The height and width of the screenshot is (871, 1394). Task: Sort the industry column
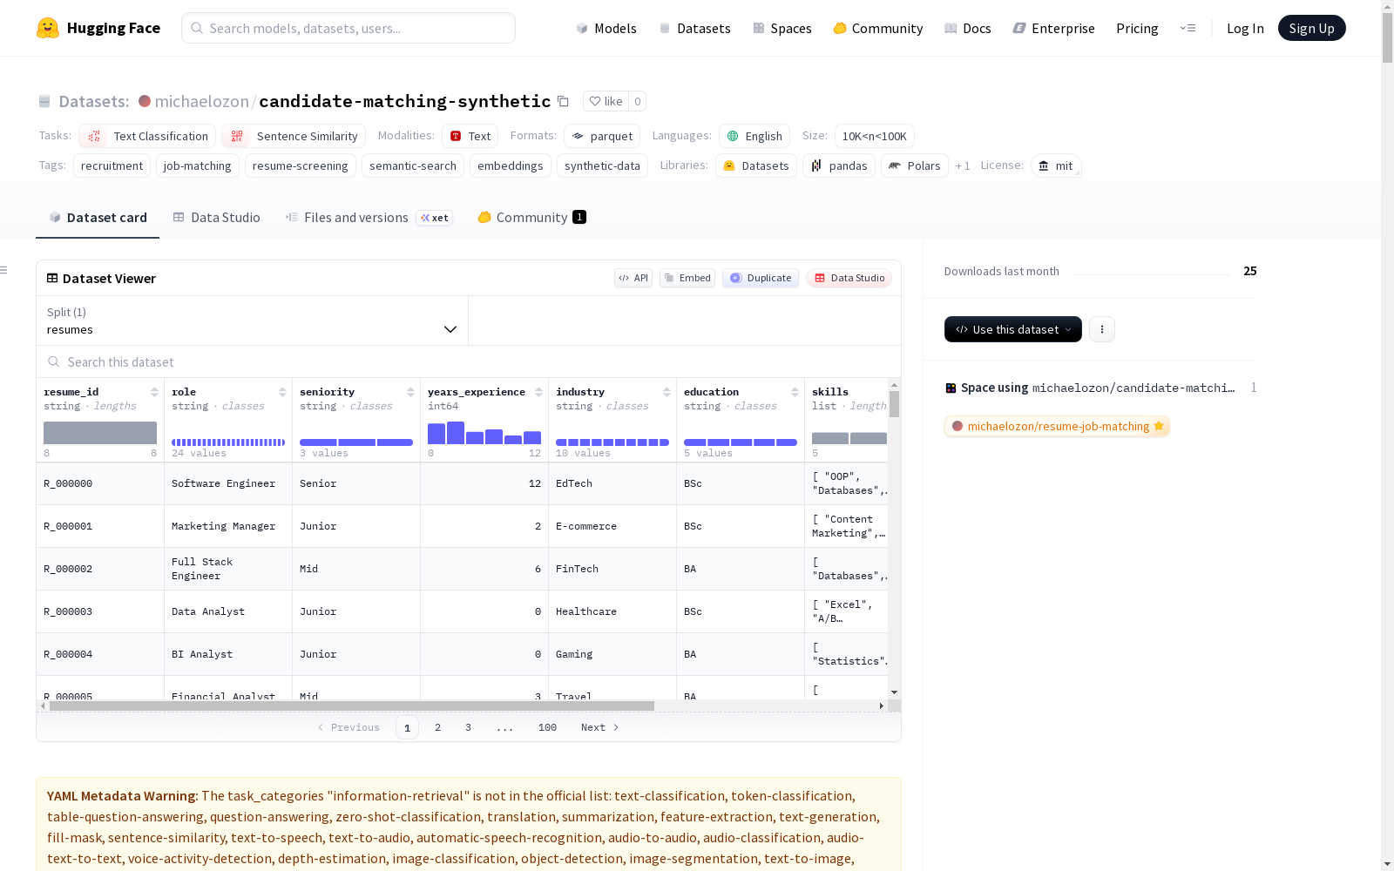[667, 392]
